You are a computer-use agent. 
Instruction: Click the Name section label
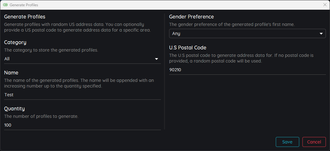coord(11,73)
